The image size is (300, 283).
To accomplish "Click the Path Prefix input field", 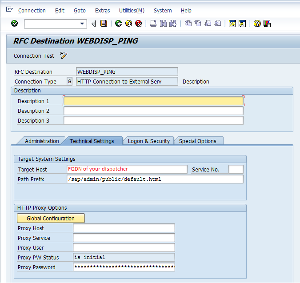I will (x=155, y=179).
